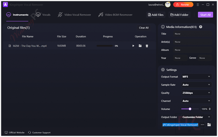Open the Video BGM Reomover tab
The width and height of the screenshot is (218, 137).
coord(115,15)
